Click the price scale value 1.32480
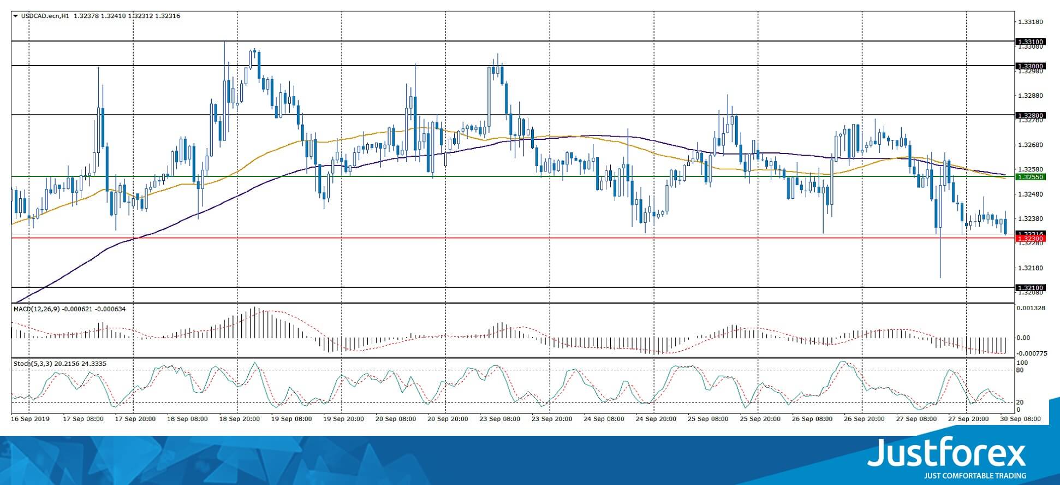The image size is (1060, 485). (1031, 194)
